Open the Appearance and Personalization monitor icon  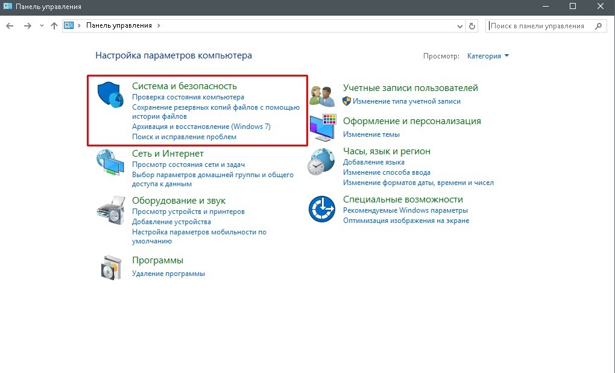tap(323, 128)
